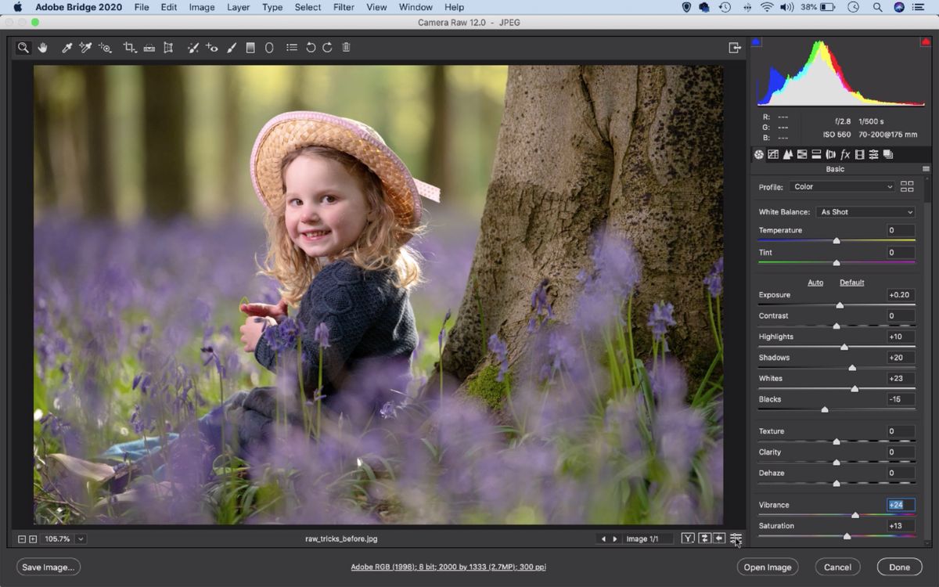Open the Profile dropdown

point(842,186)
